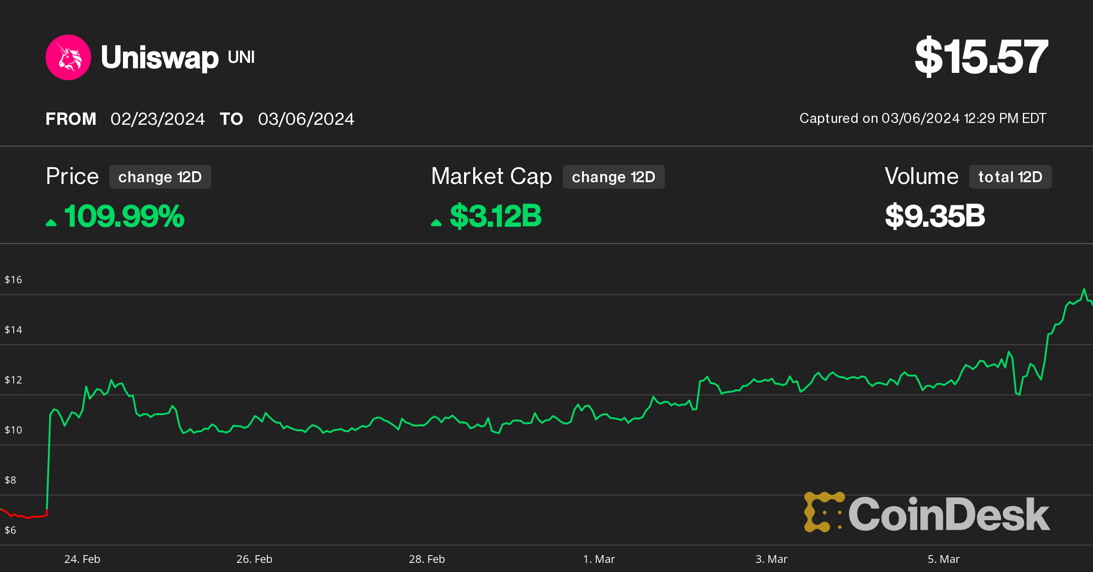Click the Market Cap change 12D badge

(x=613, y=177)
